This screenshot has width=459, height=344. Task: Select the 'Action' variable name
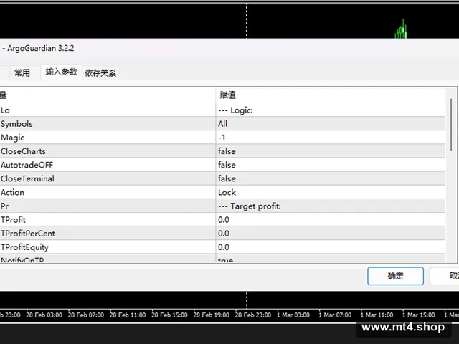[x=12, y=193]
